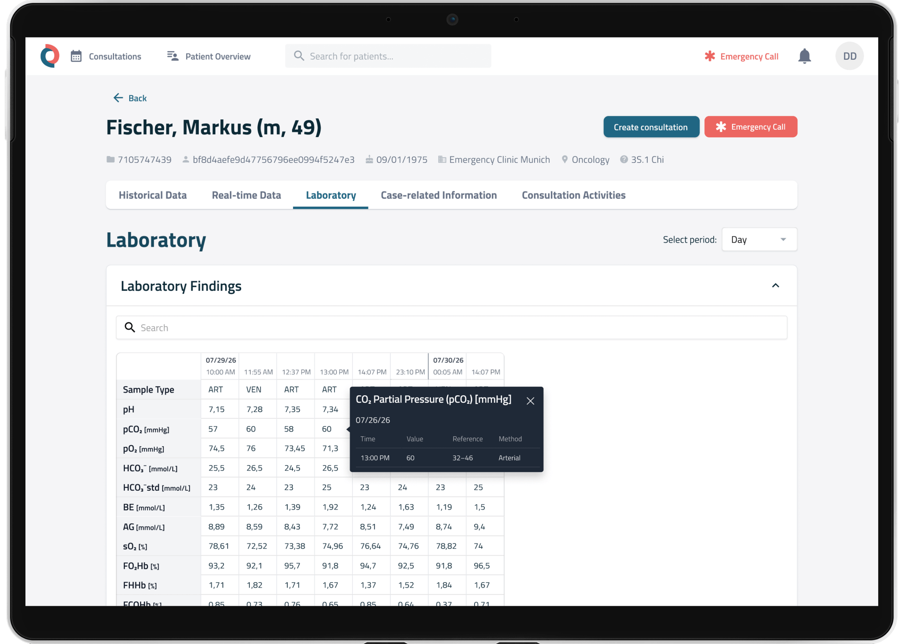Switch to the Real-time Data tab

pos(246,195)
